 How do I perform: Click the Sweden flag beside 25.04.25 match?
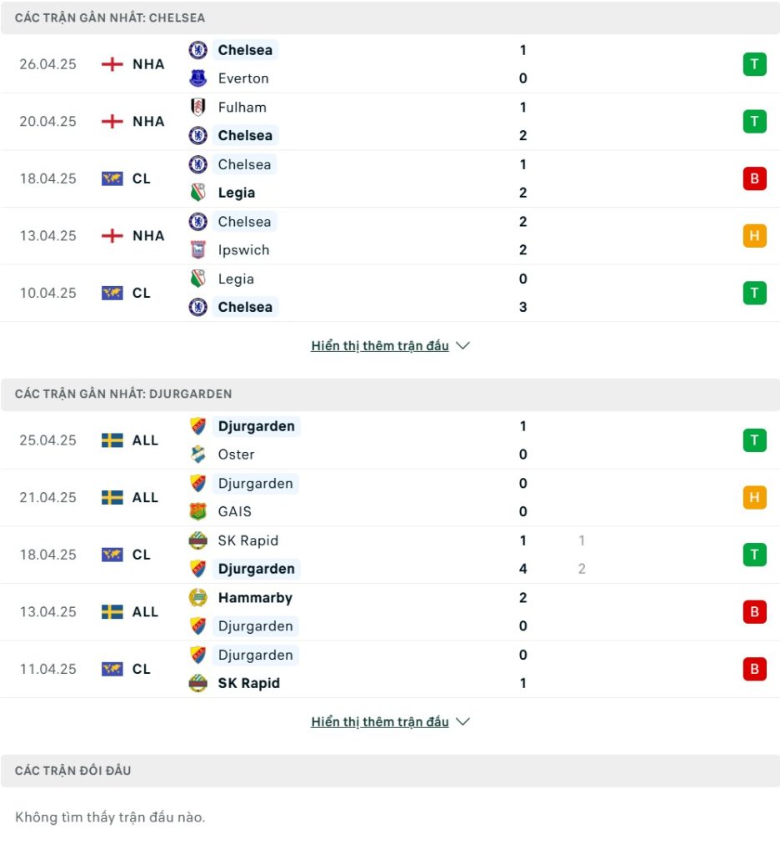112,440
